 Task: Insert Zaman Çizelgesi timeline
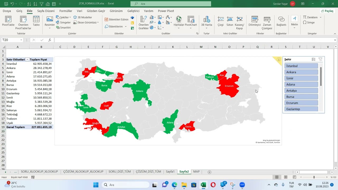pyautogui.click(x=267, y=22)
